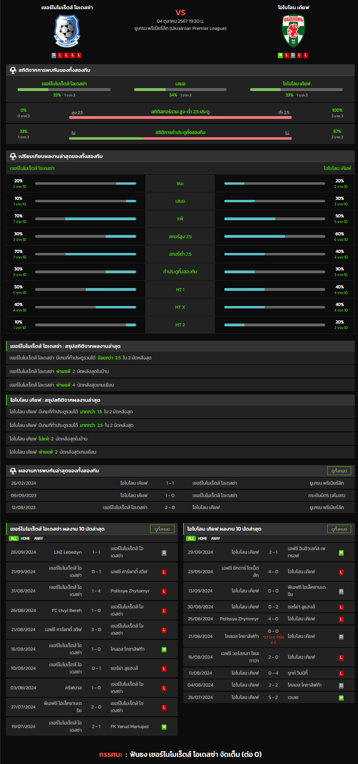
Task: Click the VS heading between the teams
Action: [180, 13]
